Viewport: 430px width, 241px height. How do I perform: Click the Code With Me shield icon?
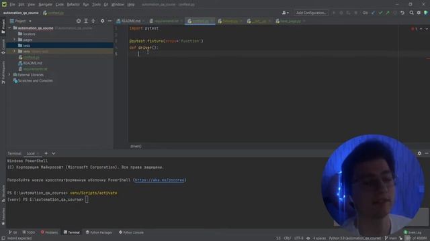426,13
